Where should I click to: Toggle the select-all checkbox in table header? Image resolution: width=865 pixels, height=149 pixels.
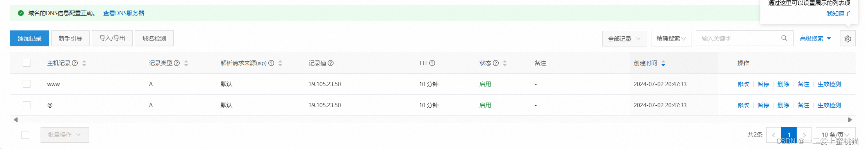pos(27,63)
